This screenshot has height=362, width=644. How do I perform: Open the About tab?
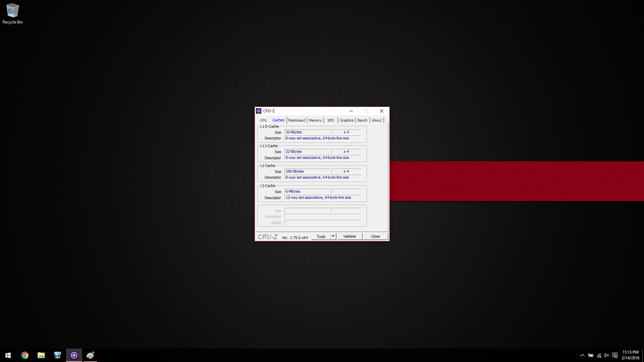pos(377,120)
